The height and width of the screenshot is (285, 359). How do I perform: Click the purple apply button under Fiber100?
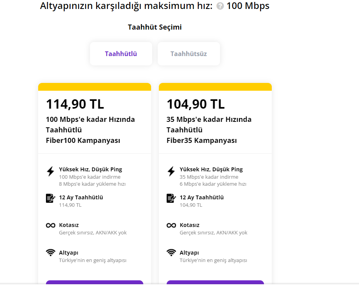pos(94,283)
